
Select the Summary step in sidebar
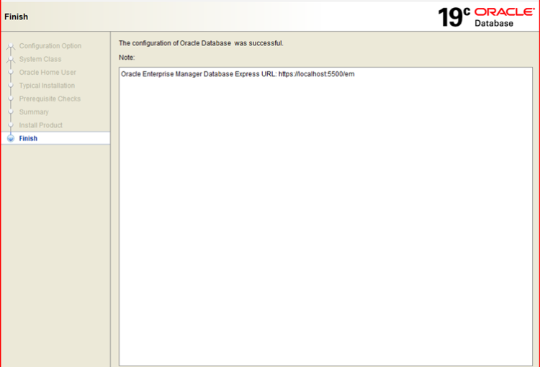(x=34, y=112)
